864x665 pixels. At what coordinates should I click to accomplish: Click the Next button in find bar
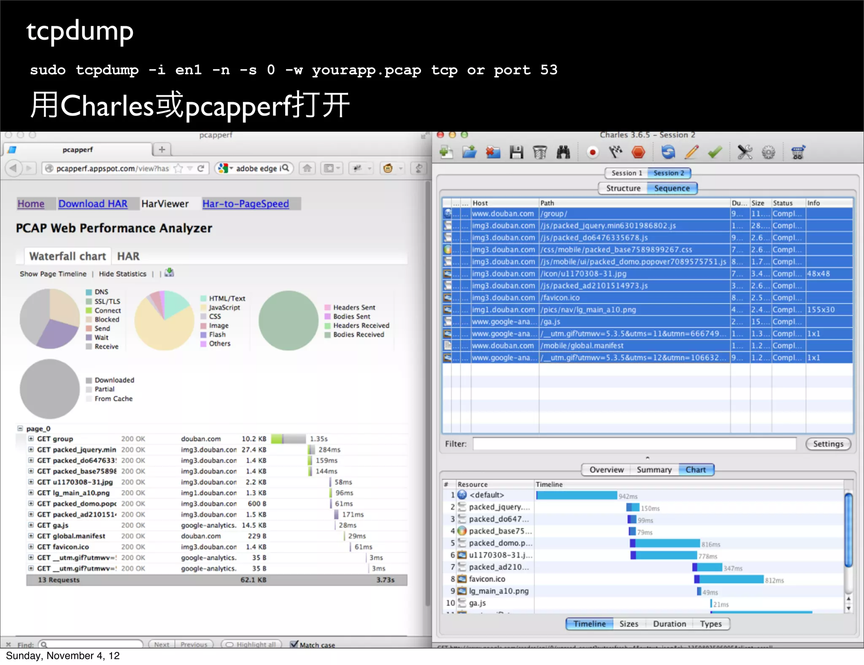click(x=162, y=644)
